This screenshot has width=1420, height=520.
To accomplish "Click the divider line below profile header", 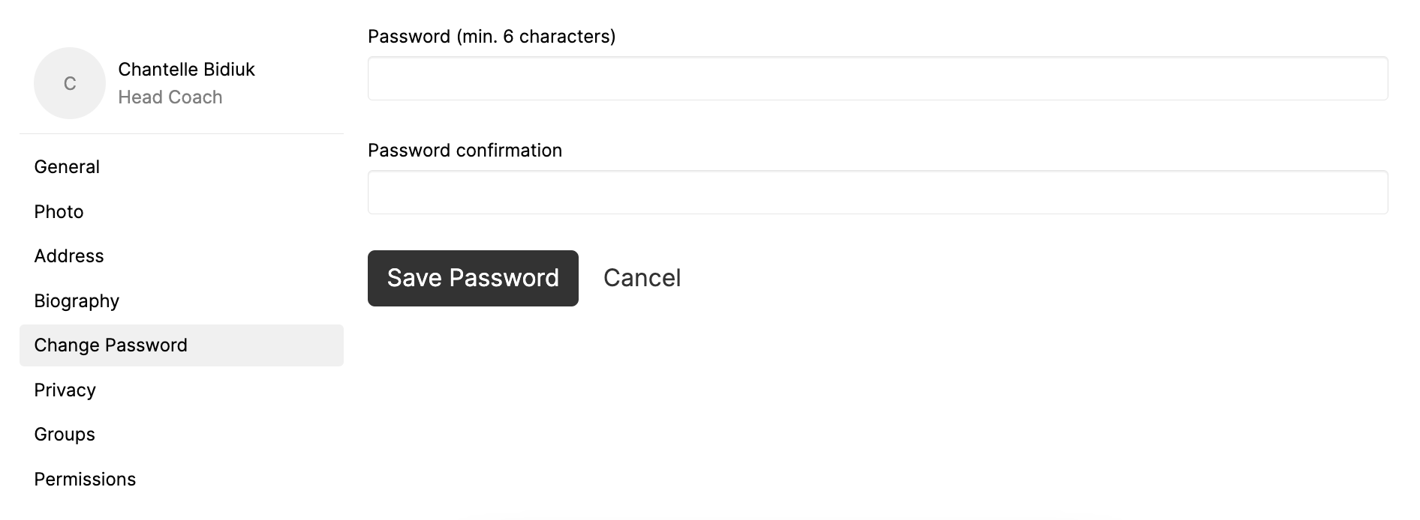I will pos(182,134).
